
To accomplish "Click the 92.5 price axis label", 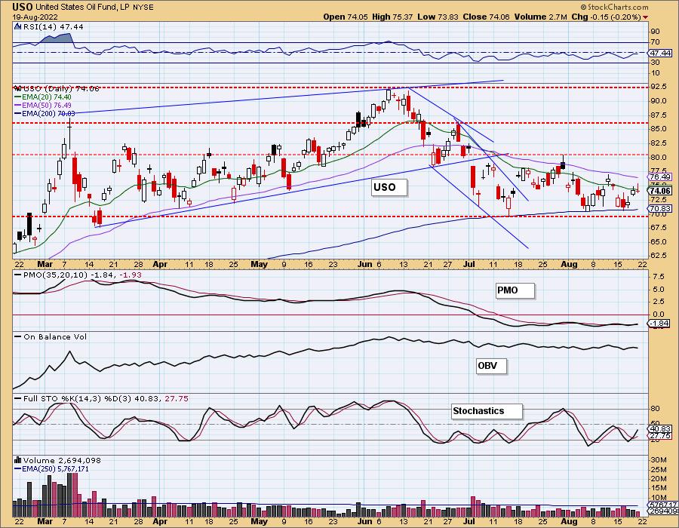I will coord(658,87).
